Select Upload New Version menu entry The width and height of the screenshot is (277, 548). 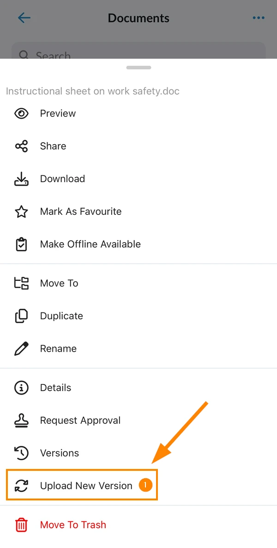point(82,486)
